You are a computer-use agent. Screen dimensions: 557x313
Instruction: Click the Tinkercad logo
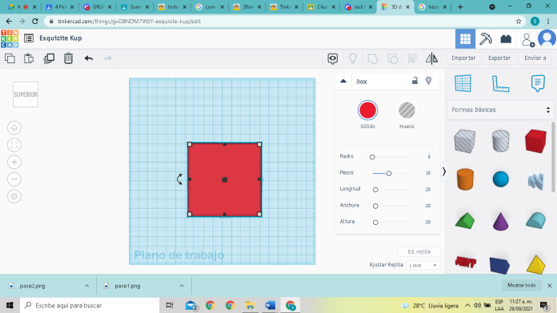(x=10, y=38)
